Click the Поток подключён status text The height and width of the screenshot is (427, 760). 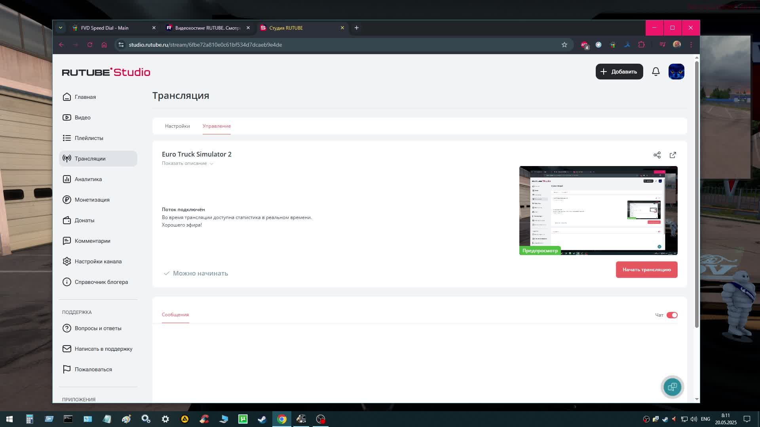(x=183, y=210)
